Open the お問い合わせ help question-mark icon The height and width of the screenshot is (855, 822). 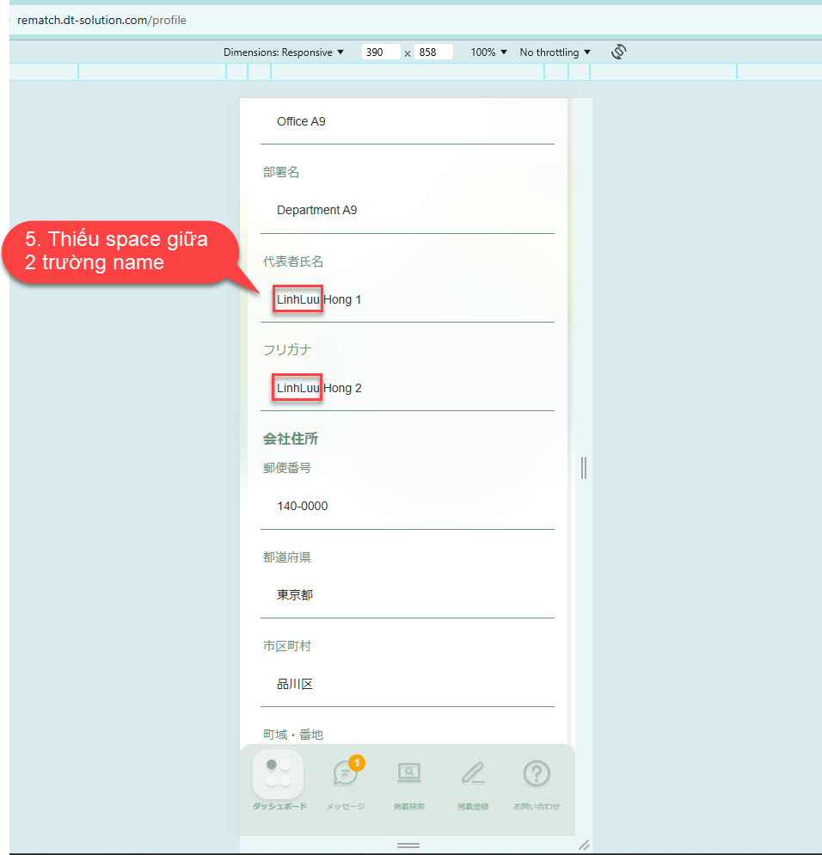[537, 774]
